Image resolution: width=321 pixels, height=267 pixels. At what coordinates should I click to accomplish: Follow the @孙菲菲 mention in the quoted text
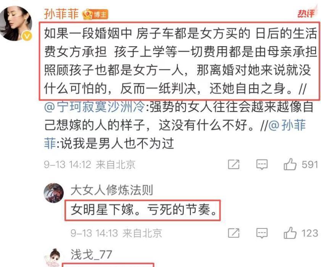pos(287,125)
